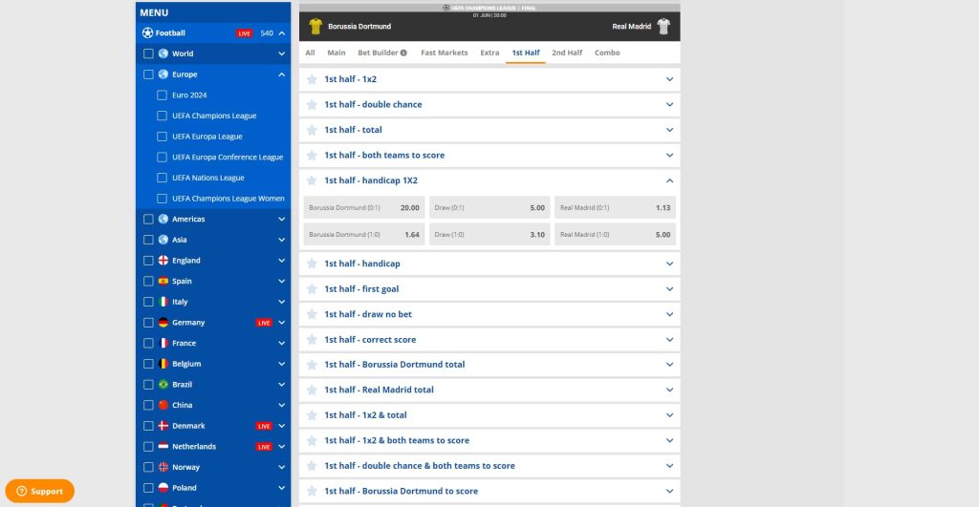
Task: Favorite 1st half - Borussia Dortmund total star
Action: click(312, 365)
